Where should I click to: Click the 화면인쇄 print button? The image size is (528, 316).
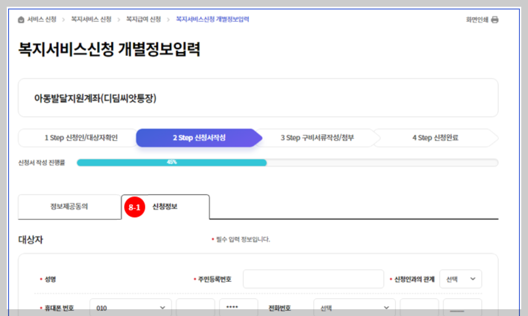tap(482, 19)
